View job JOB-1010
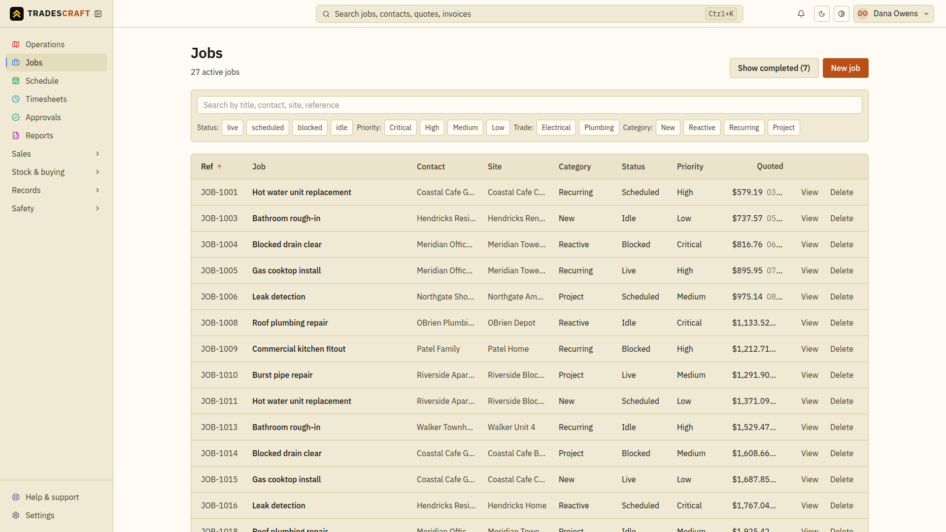 (x=810, y=375)
